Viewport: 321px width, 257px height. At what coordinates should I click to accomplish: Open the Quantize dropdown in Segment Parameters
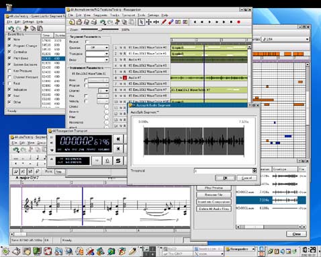pos(97,48)
